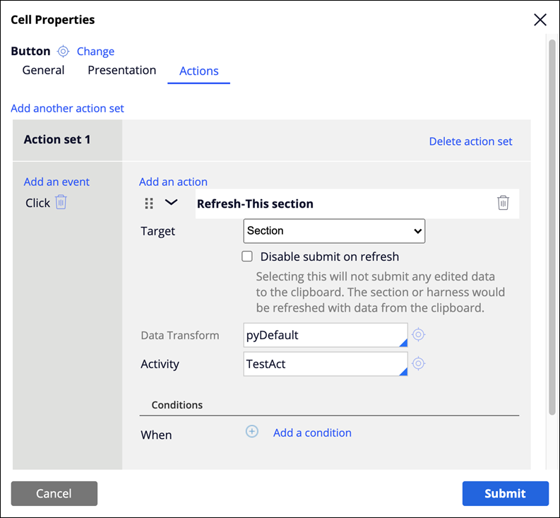Open autocomplete in the Data Transform field
The image size is (560, 518).
pos(403,343)
